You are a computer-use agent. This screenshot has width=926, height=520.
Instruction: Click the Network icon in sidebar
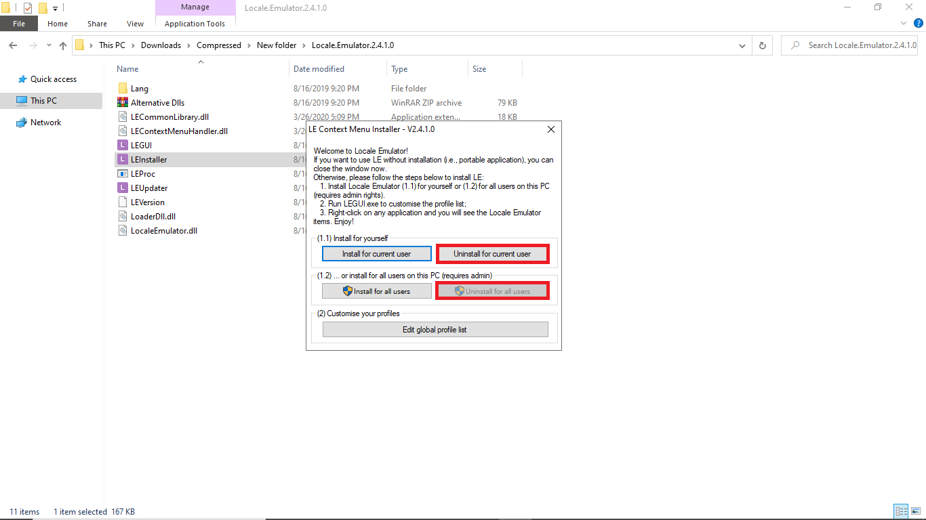coord(22,123)
